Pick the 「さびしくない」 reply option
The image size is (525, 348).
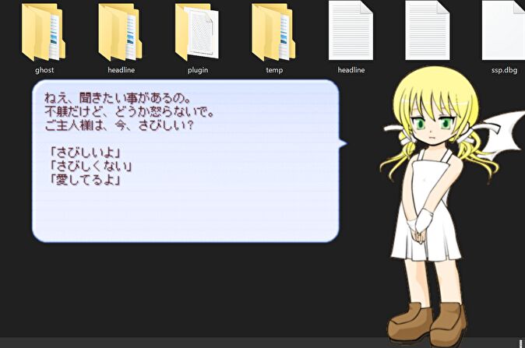(x=90, y=166)
